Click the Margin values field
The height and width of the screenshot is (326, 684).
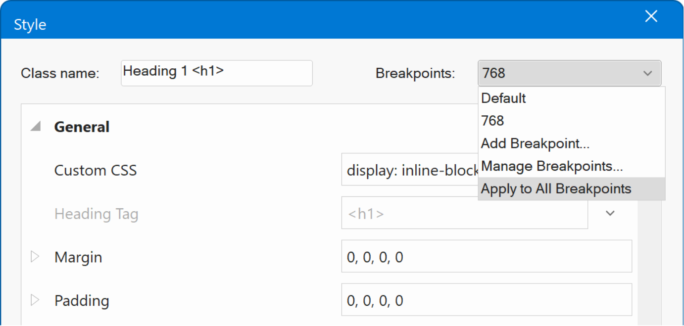[x=486, y=257]
